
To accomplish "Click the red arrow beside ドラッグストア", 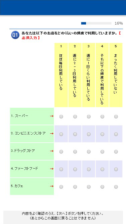I will pyautogui.click(x=52, y=151).
